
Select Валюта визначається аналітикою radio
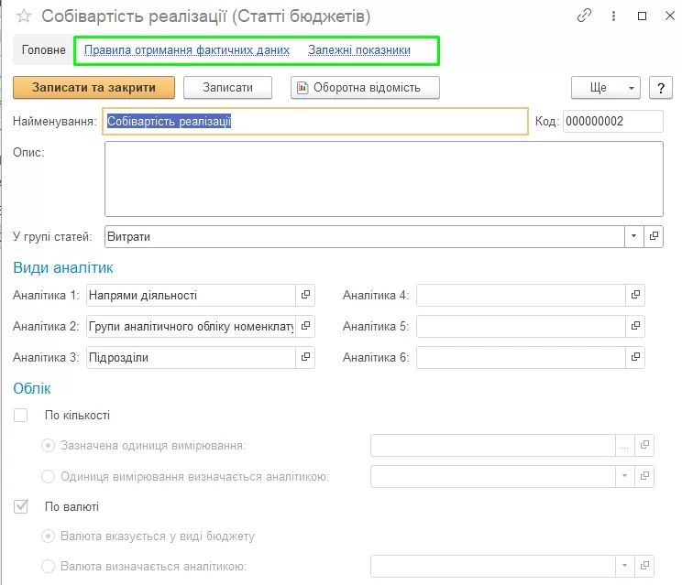click(x=48, y=567)
